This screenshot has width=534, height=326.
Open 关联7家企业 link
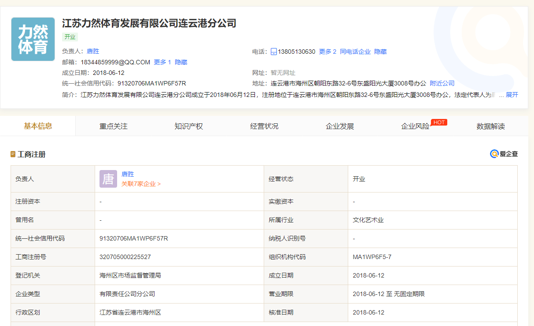coord(141,184)
